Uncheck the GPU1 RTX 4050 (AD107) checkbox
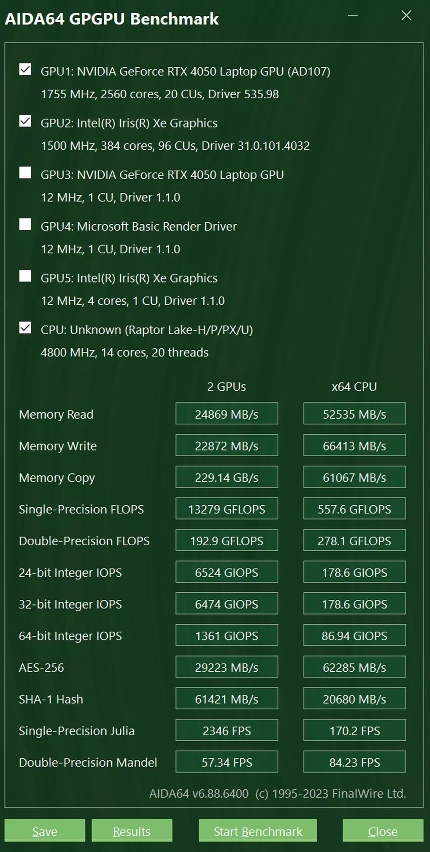This screenshot has width=430, height=852. pyautogui.click(x=25, y=69)
